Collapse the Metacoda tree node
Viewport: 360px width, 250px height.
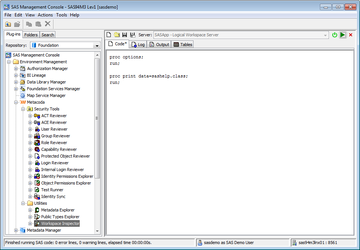[16, 102]
